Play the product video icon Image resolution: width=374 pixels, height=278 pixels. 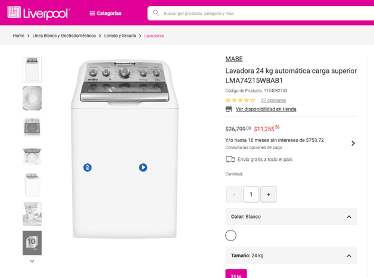[143, 168]
